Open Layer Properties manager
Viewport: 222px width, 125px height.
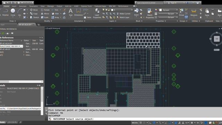click(97, 14)
